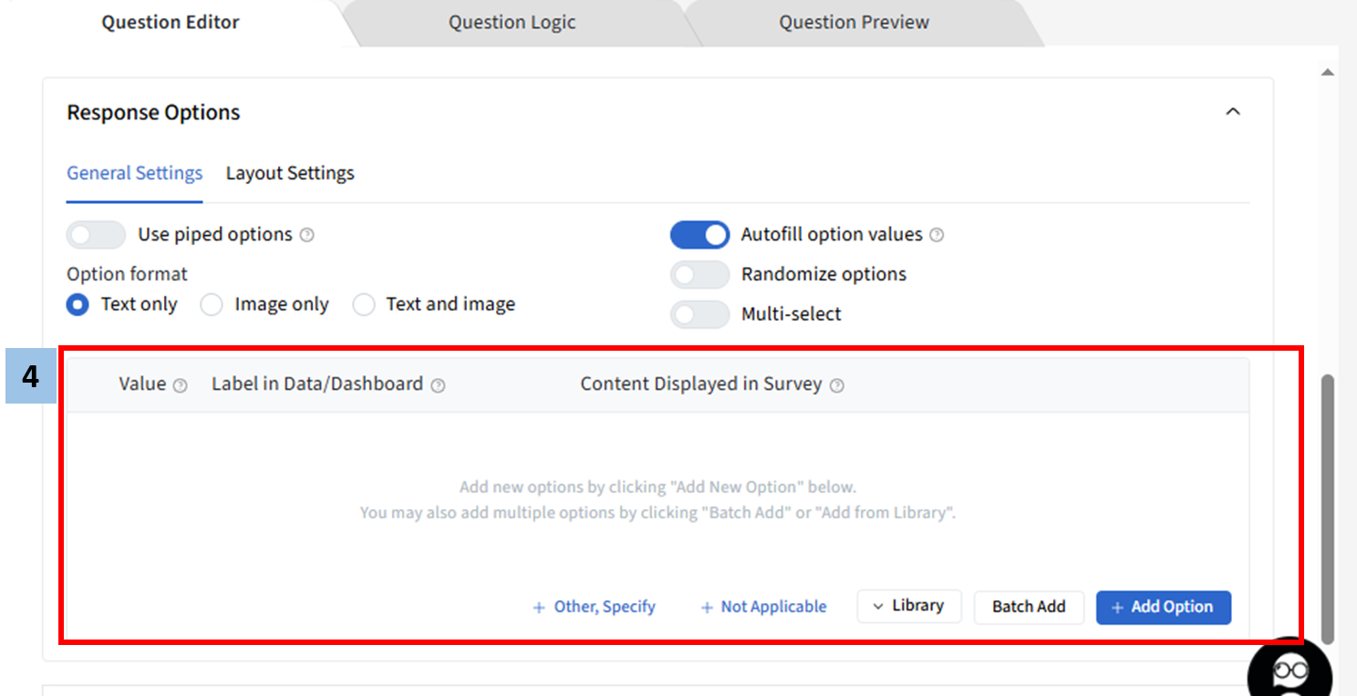Screen dimensions: 1357x696
Task: Enable the Randomize options toggle
Action: click(x=699, y=274)
